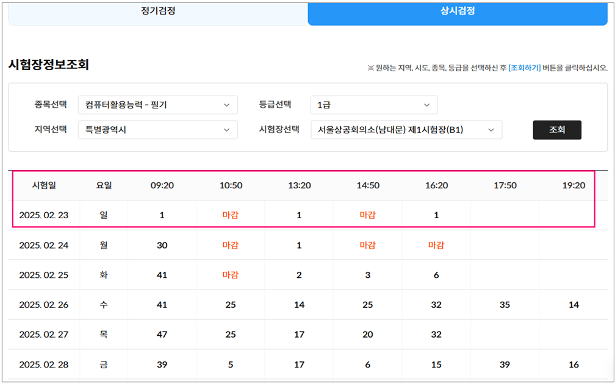Open the 등급선택 dropdown showing 1급

pos(374,105)
